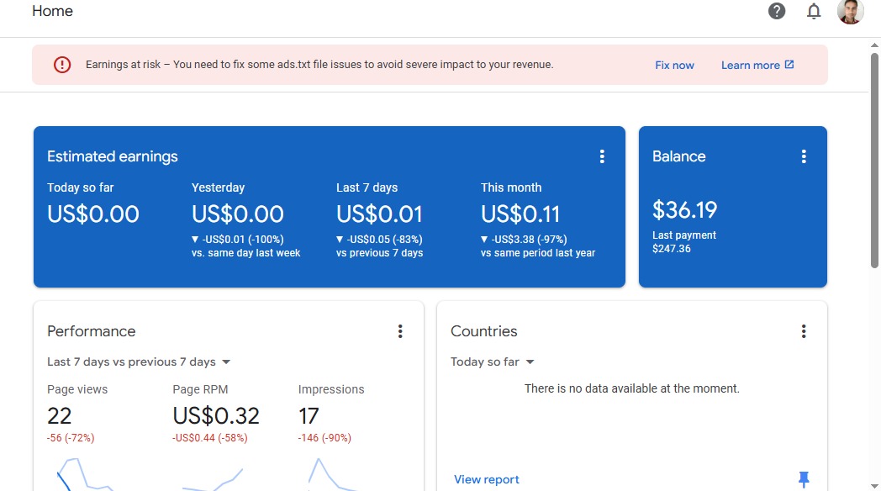Screen dimensions: 881x491
Task: Click the scrollbar down arrow
Action: point(874,486)
